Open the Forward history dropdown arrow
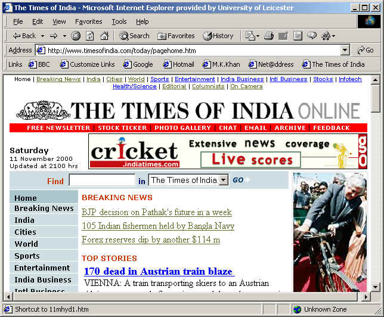 (64, 36)
